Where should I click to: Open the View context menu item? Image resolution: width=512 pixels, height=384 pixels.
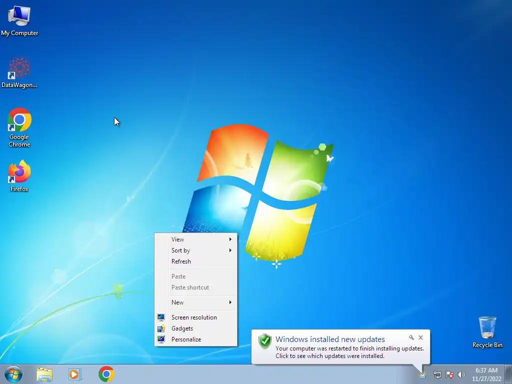195,239
